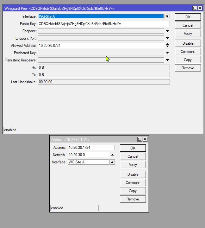Click the Endpoint input field

tap(101, 31)
